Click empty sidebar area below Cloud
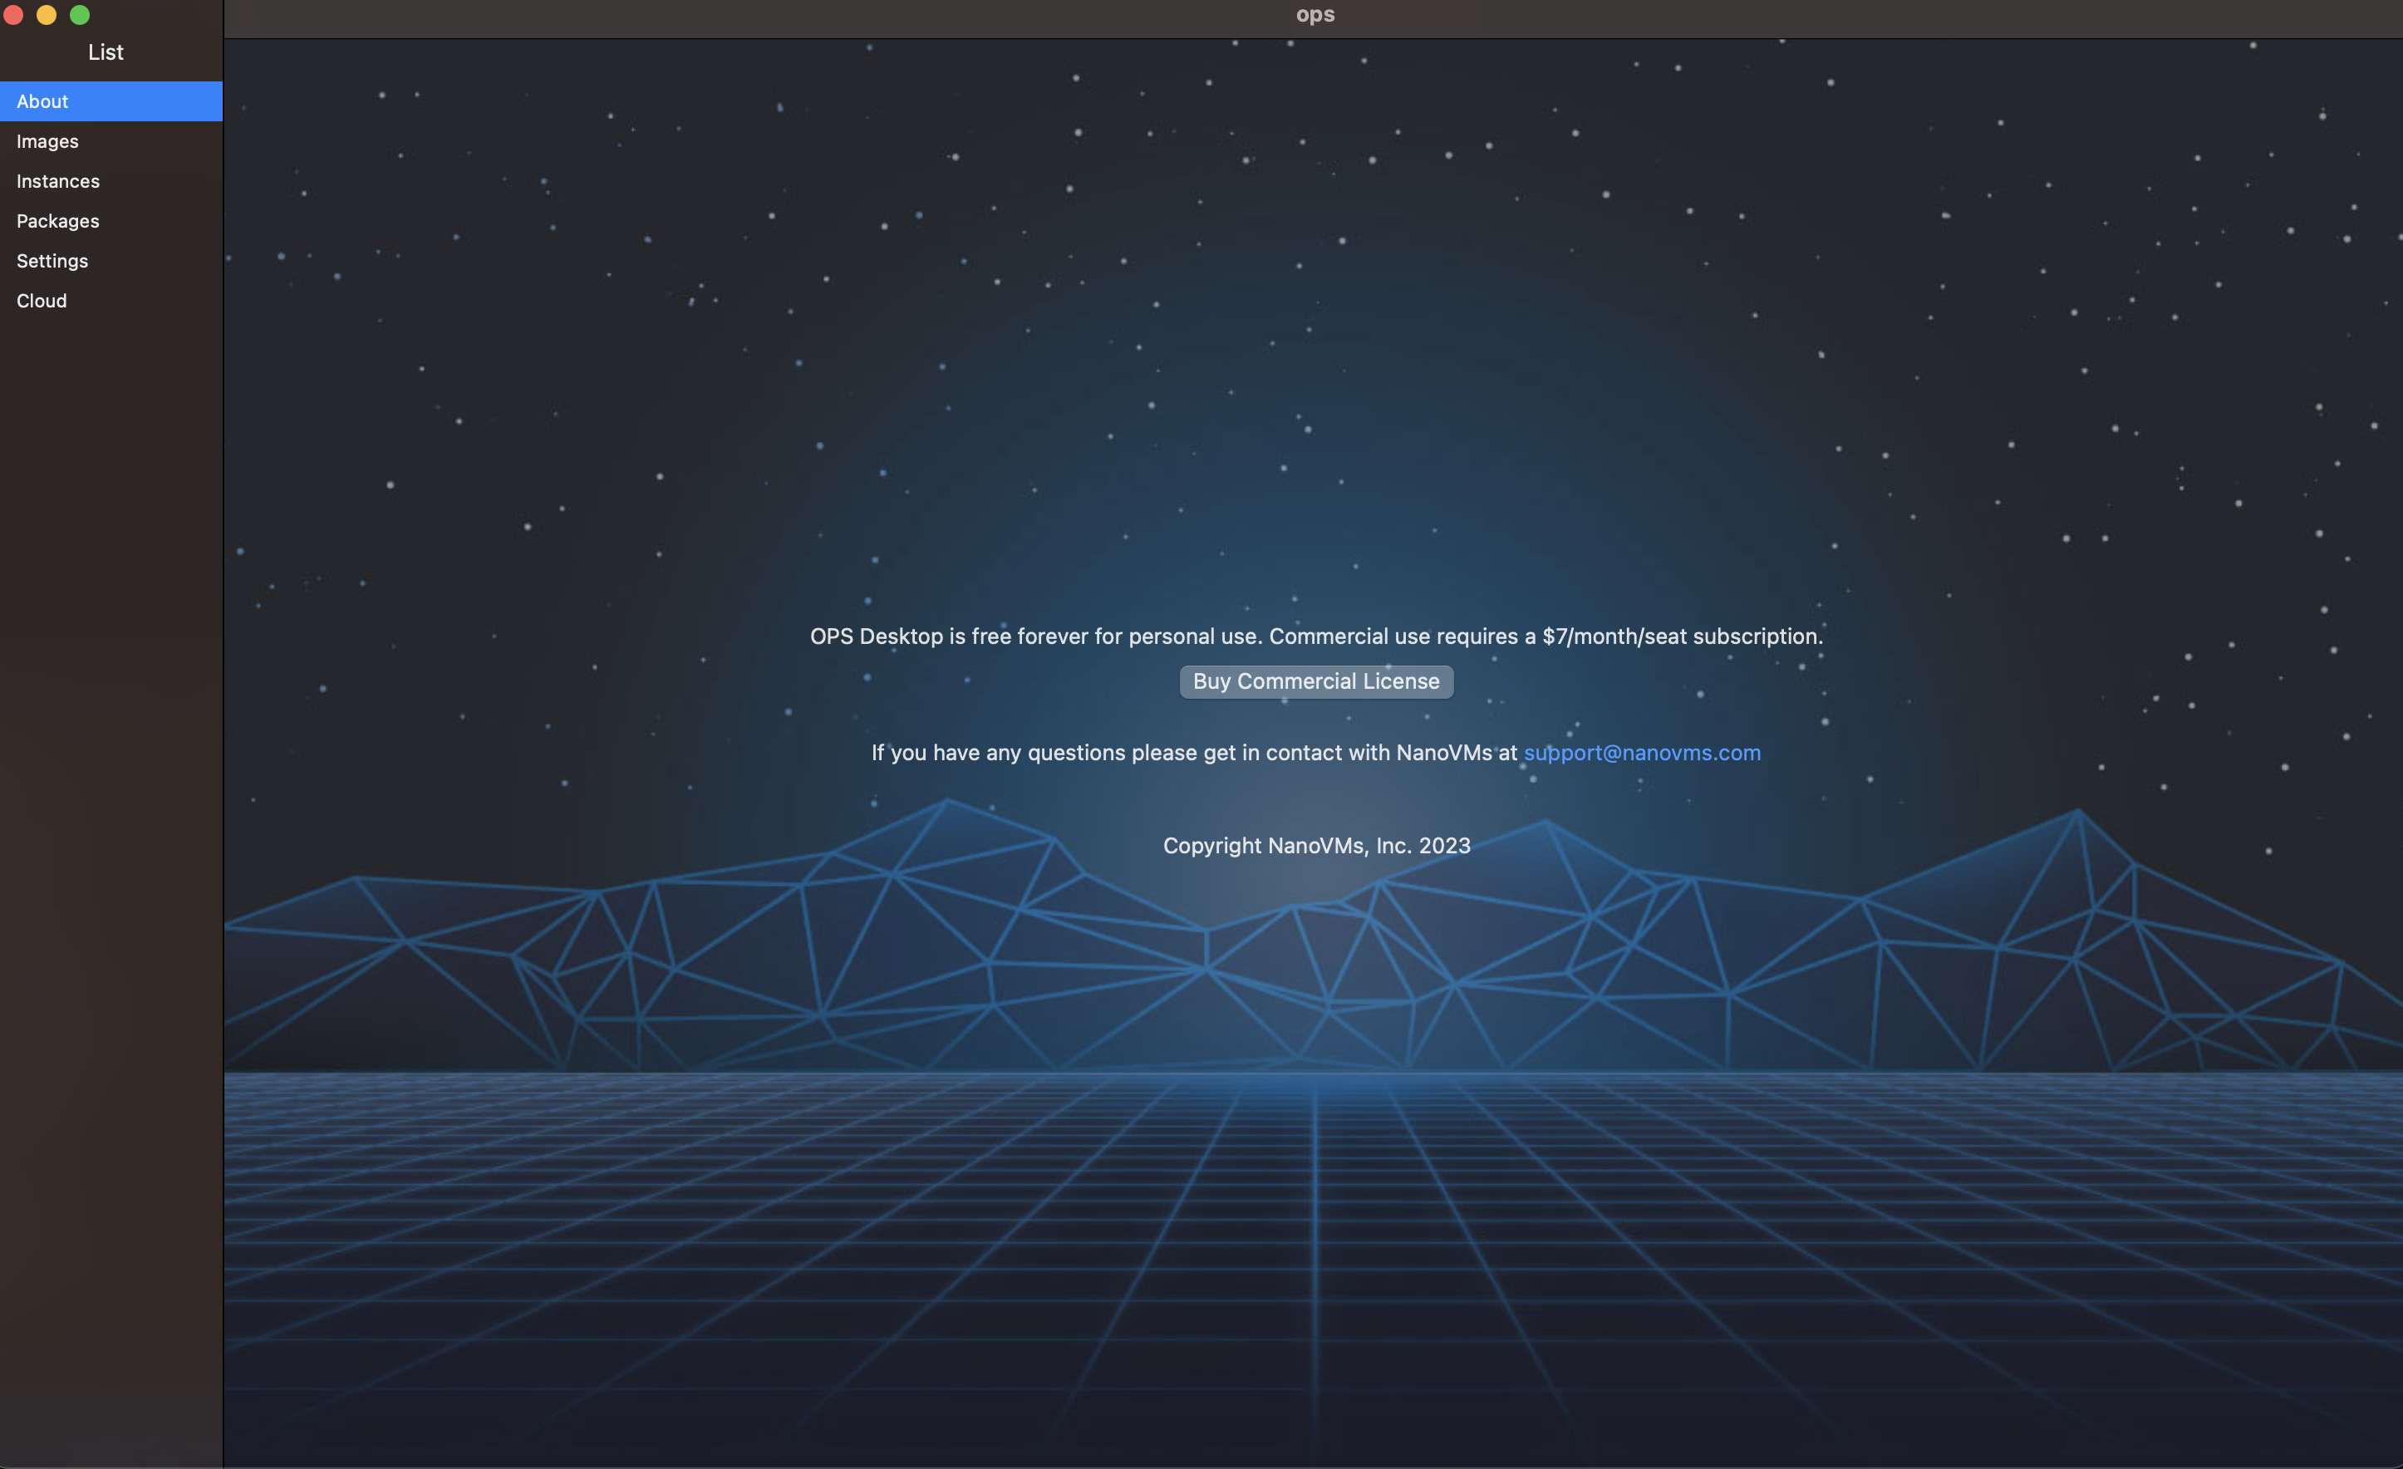This screenshot has height=1469, width=2403. [111, 780]
